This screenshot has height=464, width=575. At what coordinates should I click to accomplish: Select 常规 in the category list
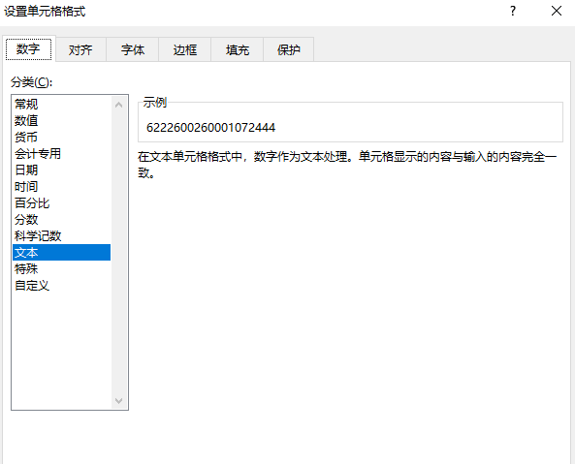click(x=62, y=104)
